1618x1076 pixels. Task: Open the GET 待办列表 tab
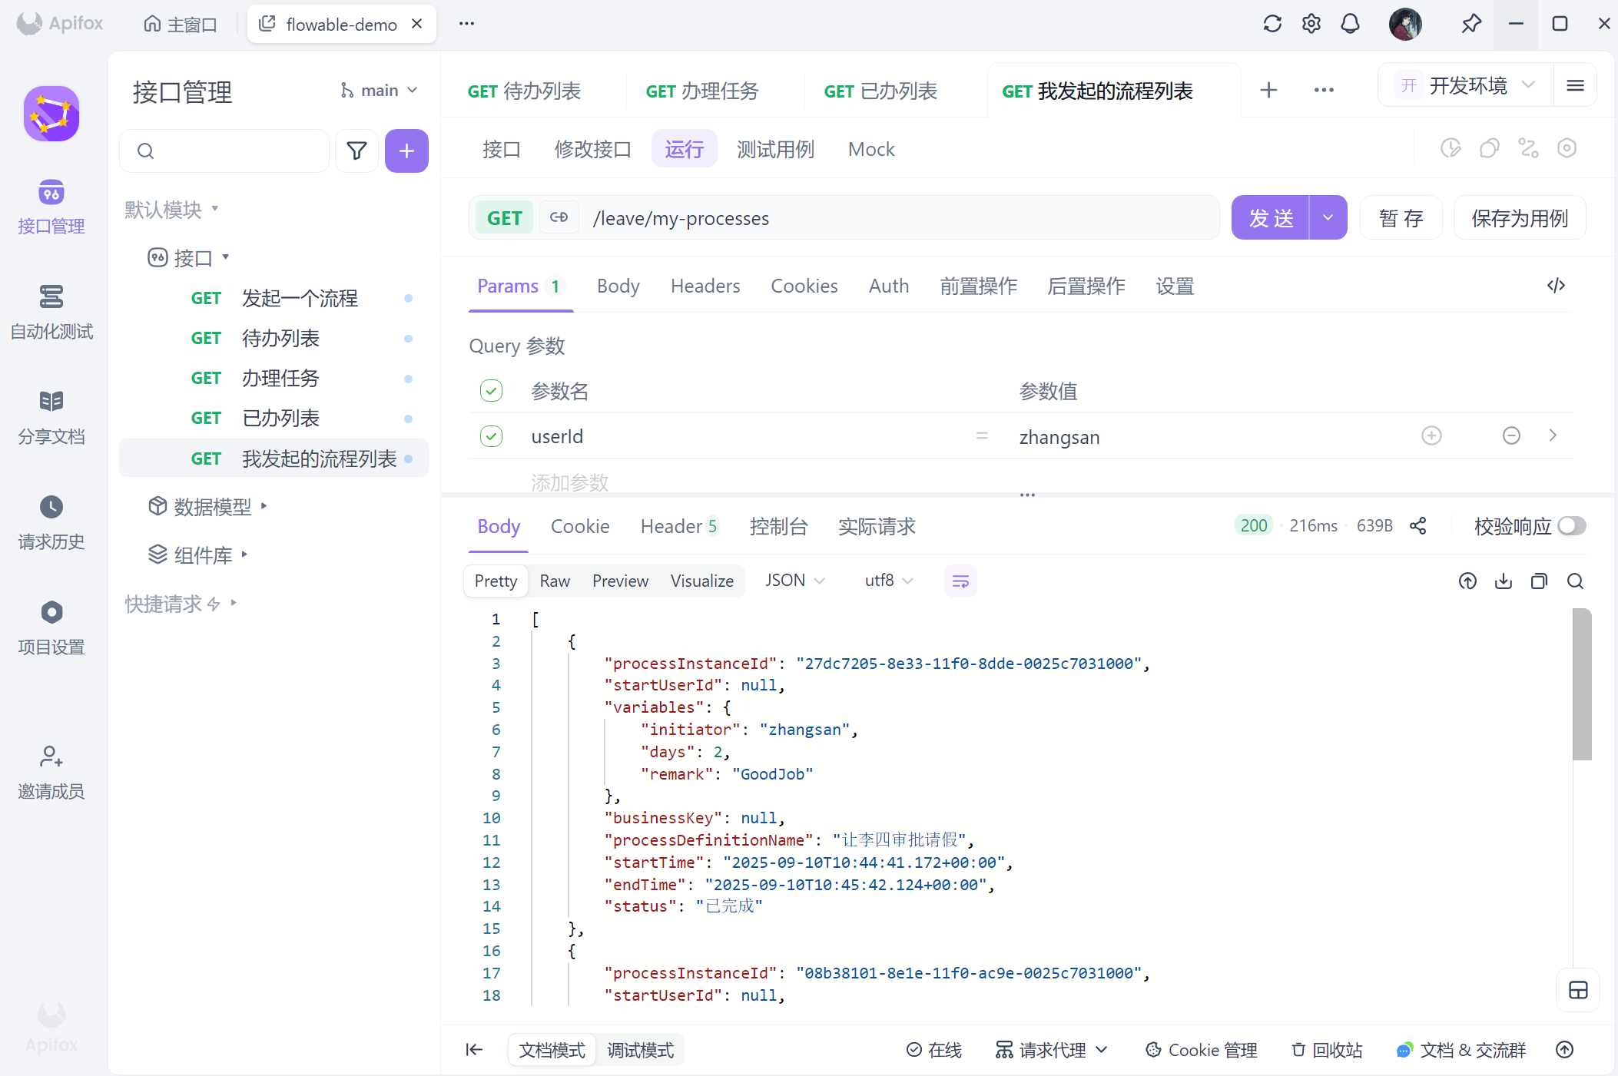pyautogui.click(x=525, y=91)
